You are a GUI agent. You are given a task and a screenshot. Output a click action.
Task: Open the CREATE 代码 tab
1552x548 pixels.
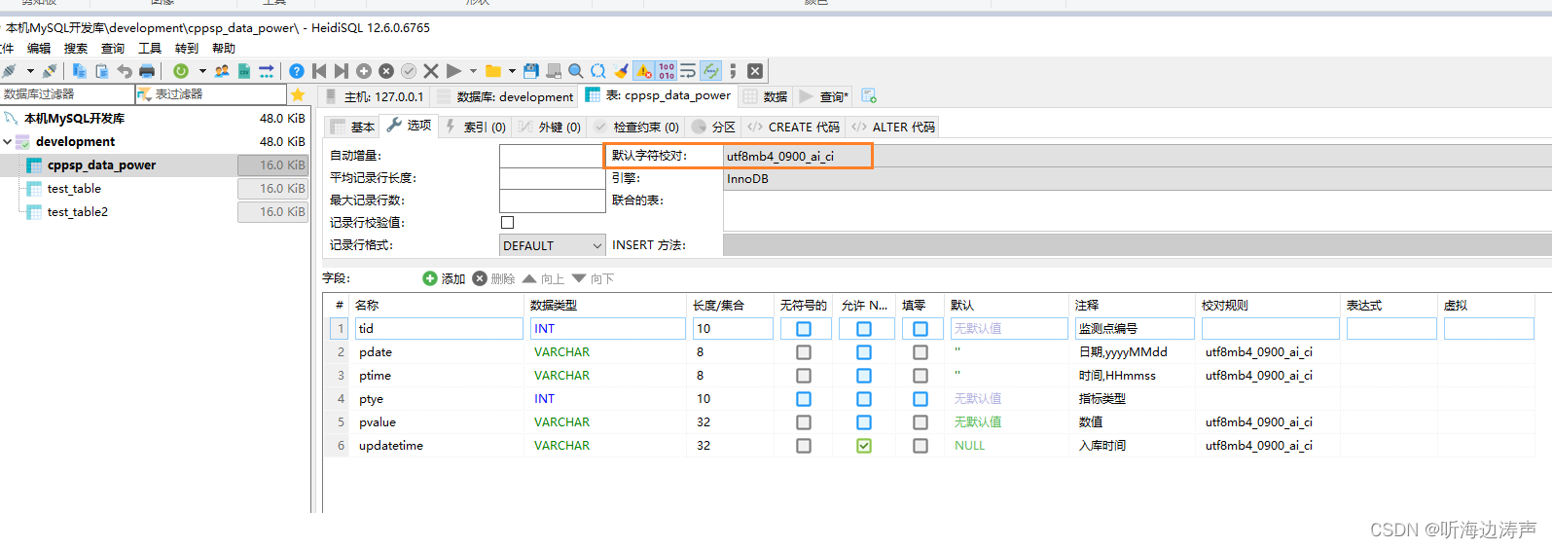[793, 127]
